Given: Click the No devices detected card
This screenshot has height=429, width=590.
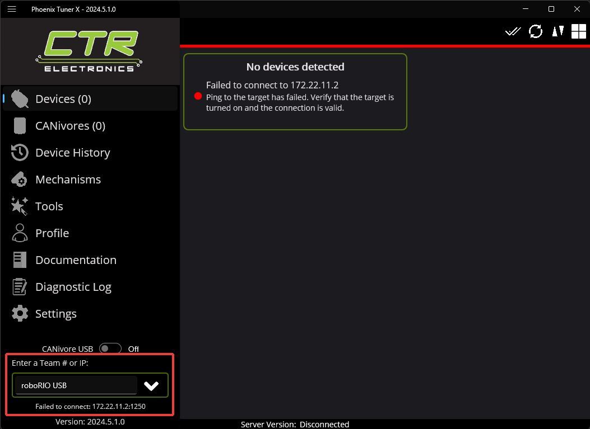Looking at the screenshot, I should pos(295,92).
